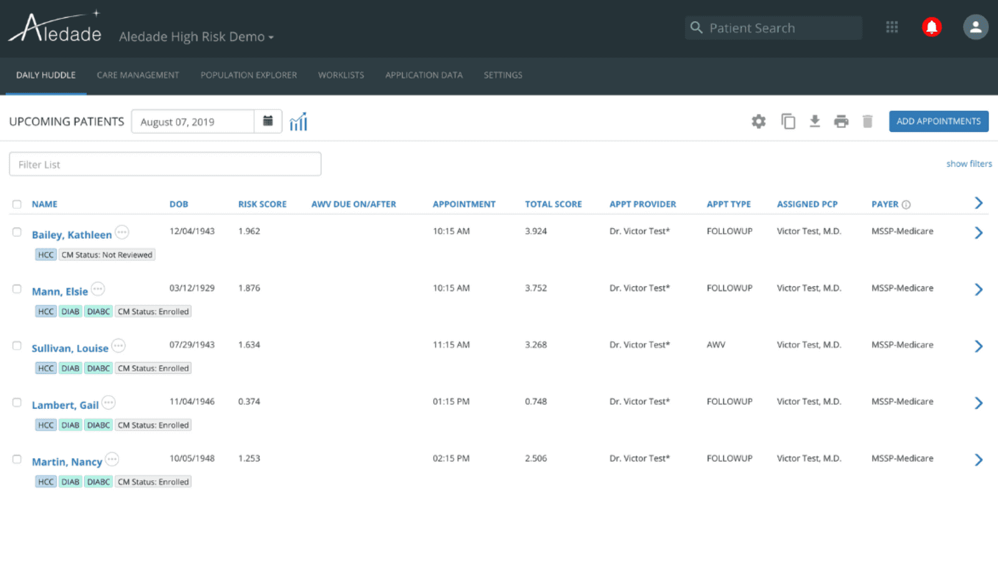
Task: Click the Add Appointments button
Action: pos(939,122)
